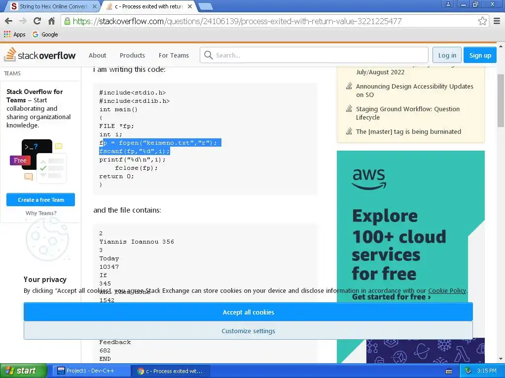Click the Log in button
Image resolution: width=505 pixels, height=378 pixels.
coord(447,55)
